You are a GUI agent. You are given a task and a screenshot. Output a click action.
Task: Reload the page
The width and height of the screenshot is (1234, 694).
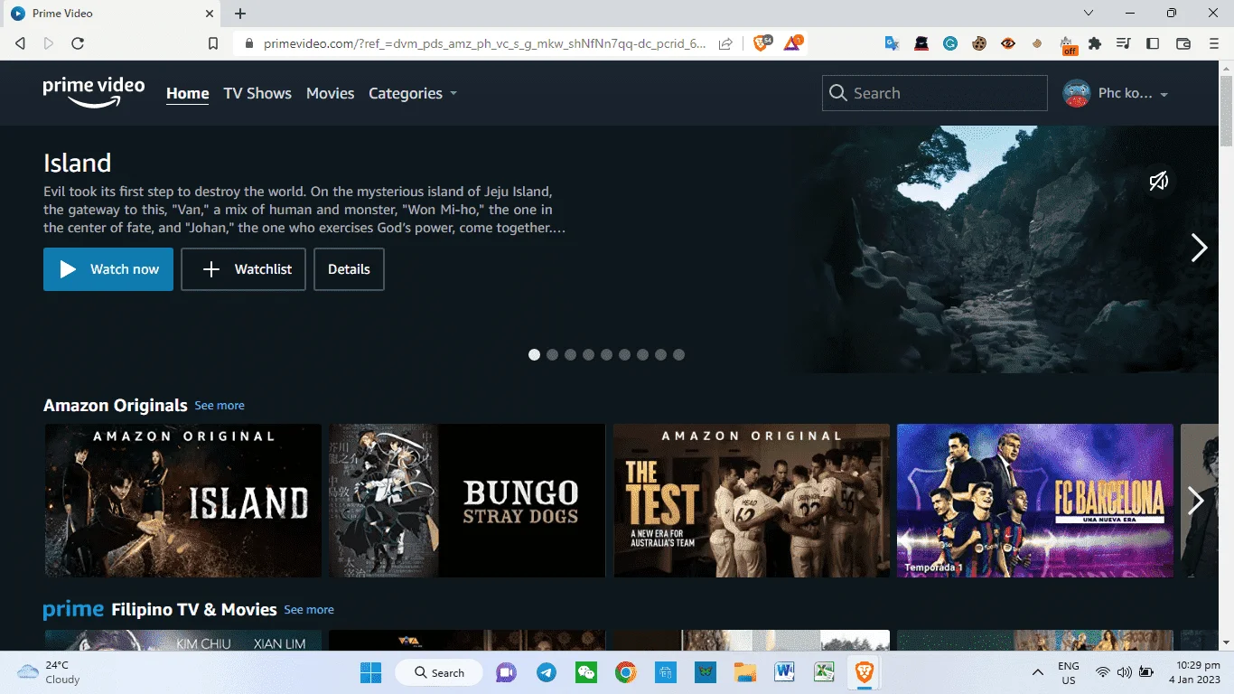coord(78,42)
